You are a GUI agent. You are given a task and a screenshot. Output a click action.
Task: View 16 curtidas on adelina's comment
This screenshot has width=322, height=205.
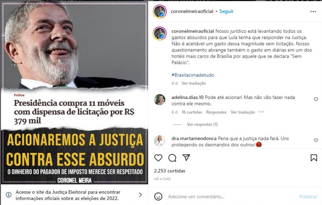(192, 112)
